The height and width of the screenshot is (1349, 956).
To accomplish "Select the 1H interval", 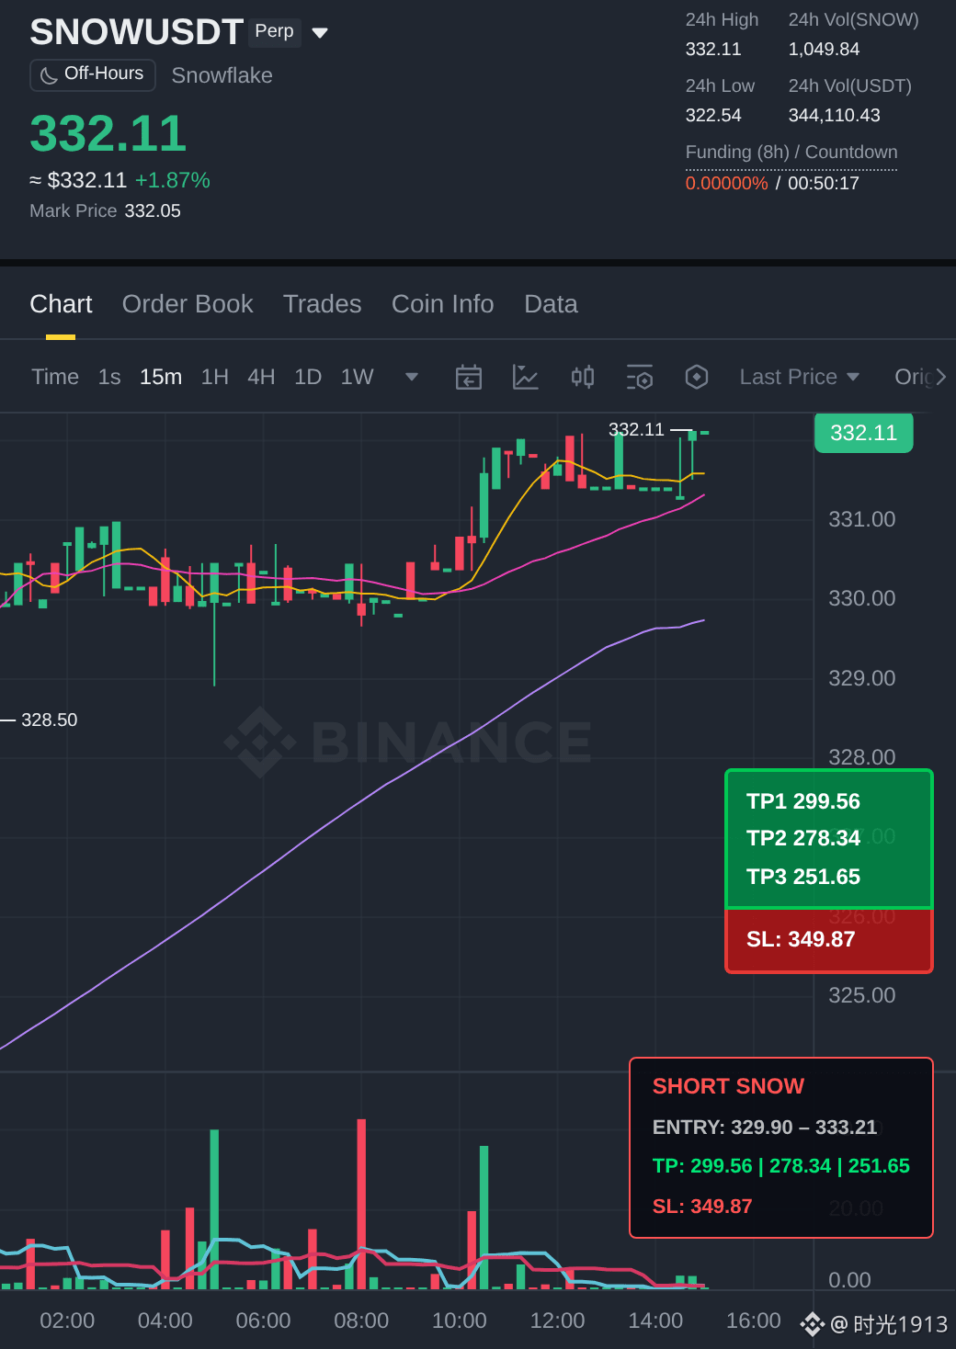I will click(215, 377).
